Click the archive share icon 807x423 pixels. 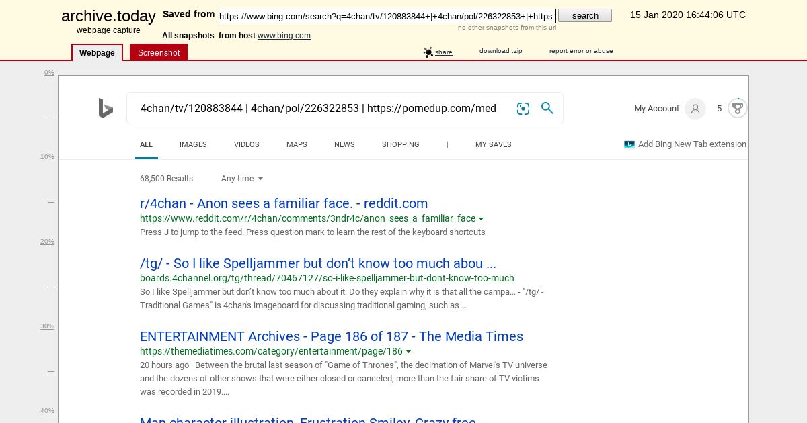click(428, 52)
